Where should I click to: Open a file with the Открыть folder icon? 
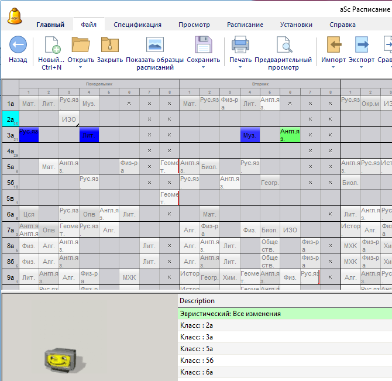(81, 45)
